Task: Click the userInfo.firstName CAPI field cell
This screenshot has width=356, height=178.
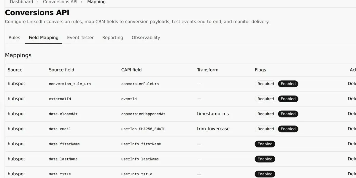Action: 141,144
